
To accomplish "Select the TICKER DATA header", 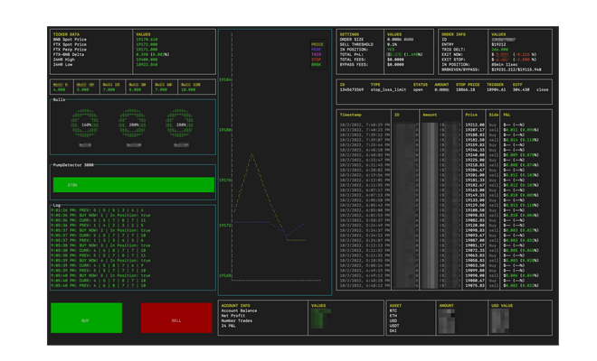I will 66,34.
